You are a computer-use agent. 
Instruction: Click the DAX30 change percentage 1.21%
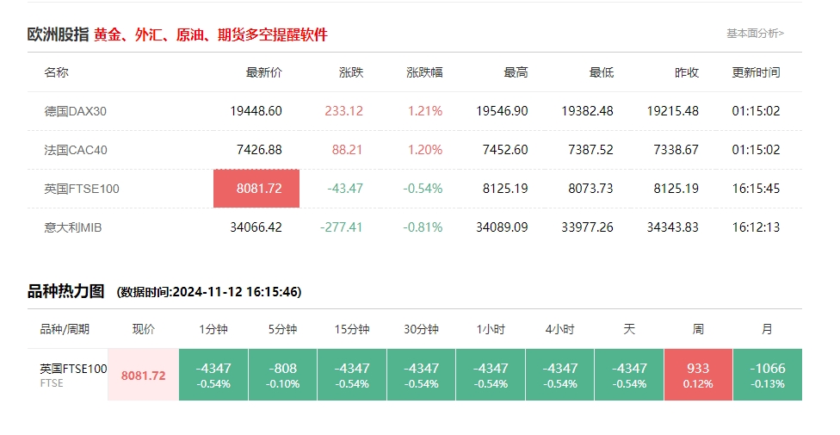pyautogui.click(x=425, y=111)
